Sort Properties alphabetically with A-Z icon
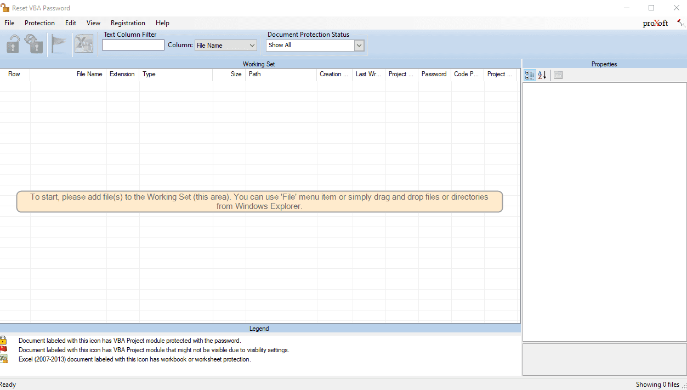Screen dimensions: 687x390 tap(542, 75)
